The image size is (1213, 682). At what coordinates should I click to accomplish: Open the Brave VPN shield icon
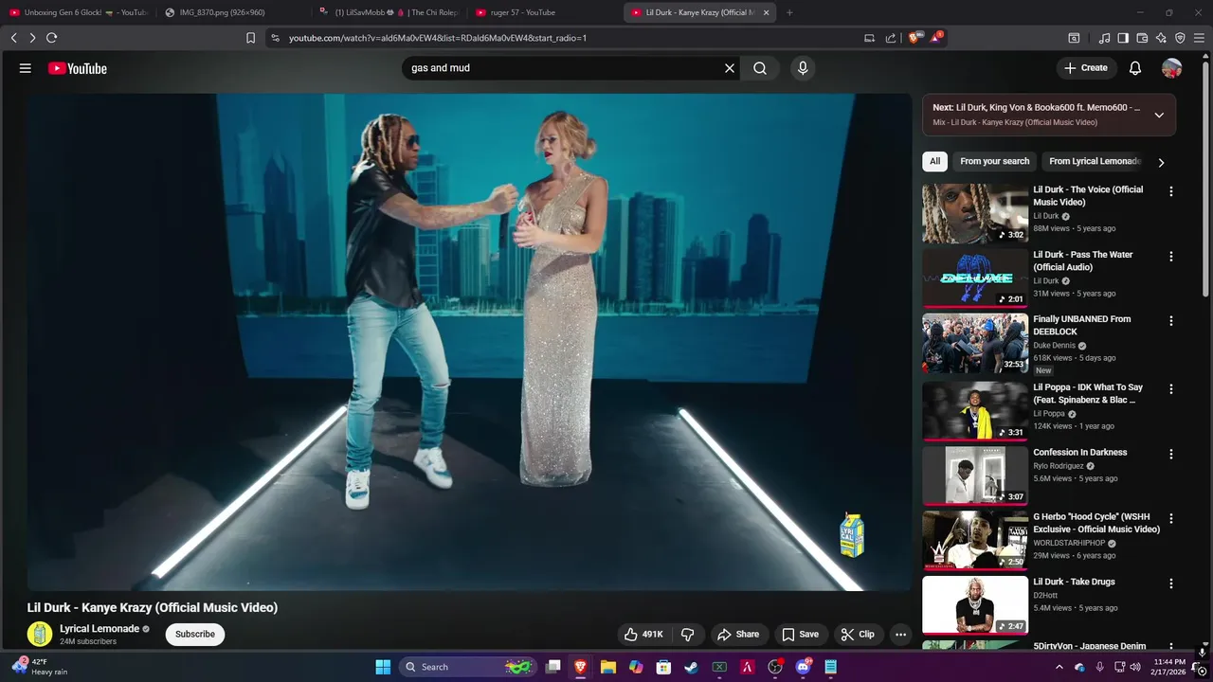pyautogui.click(x=1180, y=38)
